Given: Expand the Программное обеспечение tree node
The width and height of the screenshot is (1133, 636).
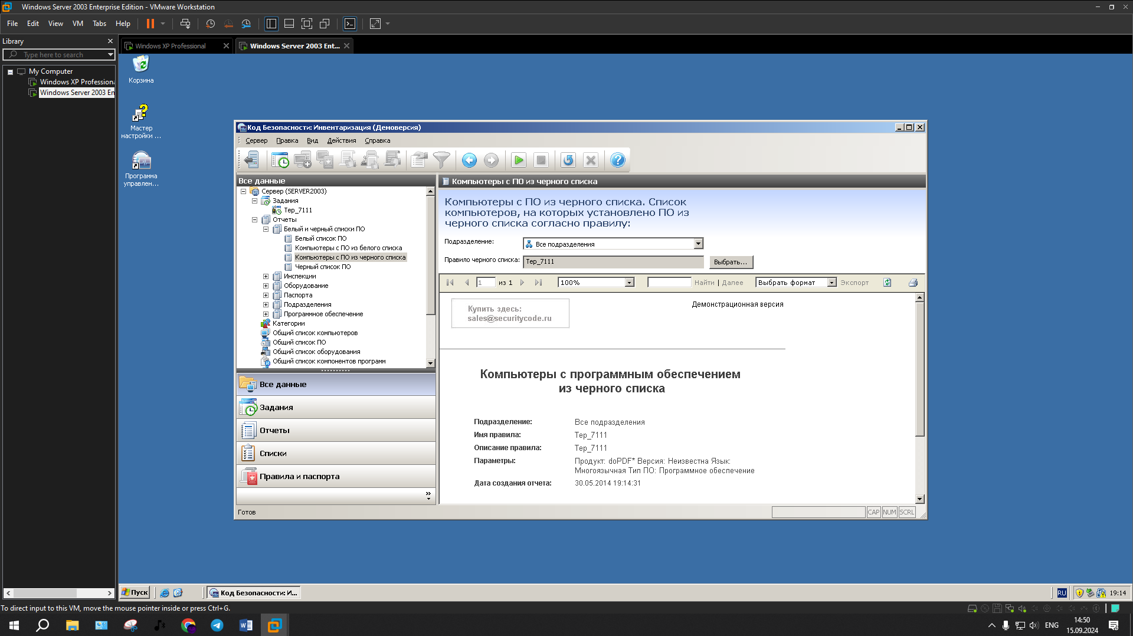Looking at the screenshot, I should click(x=266, y=314).
